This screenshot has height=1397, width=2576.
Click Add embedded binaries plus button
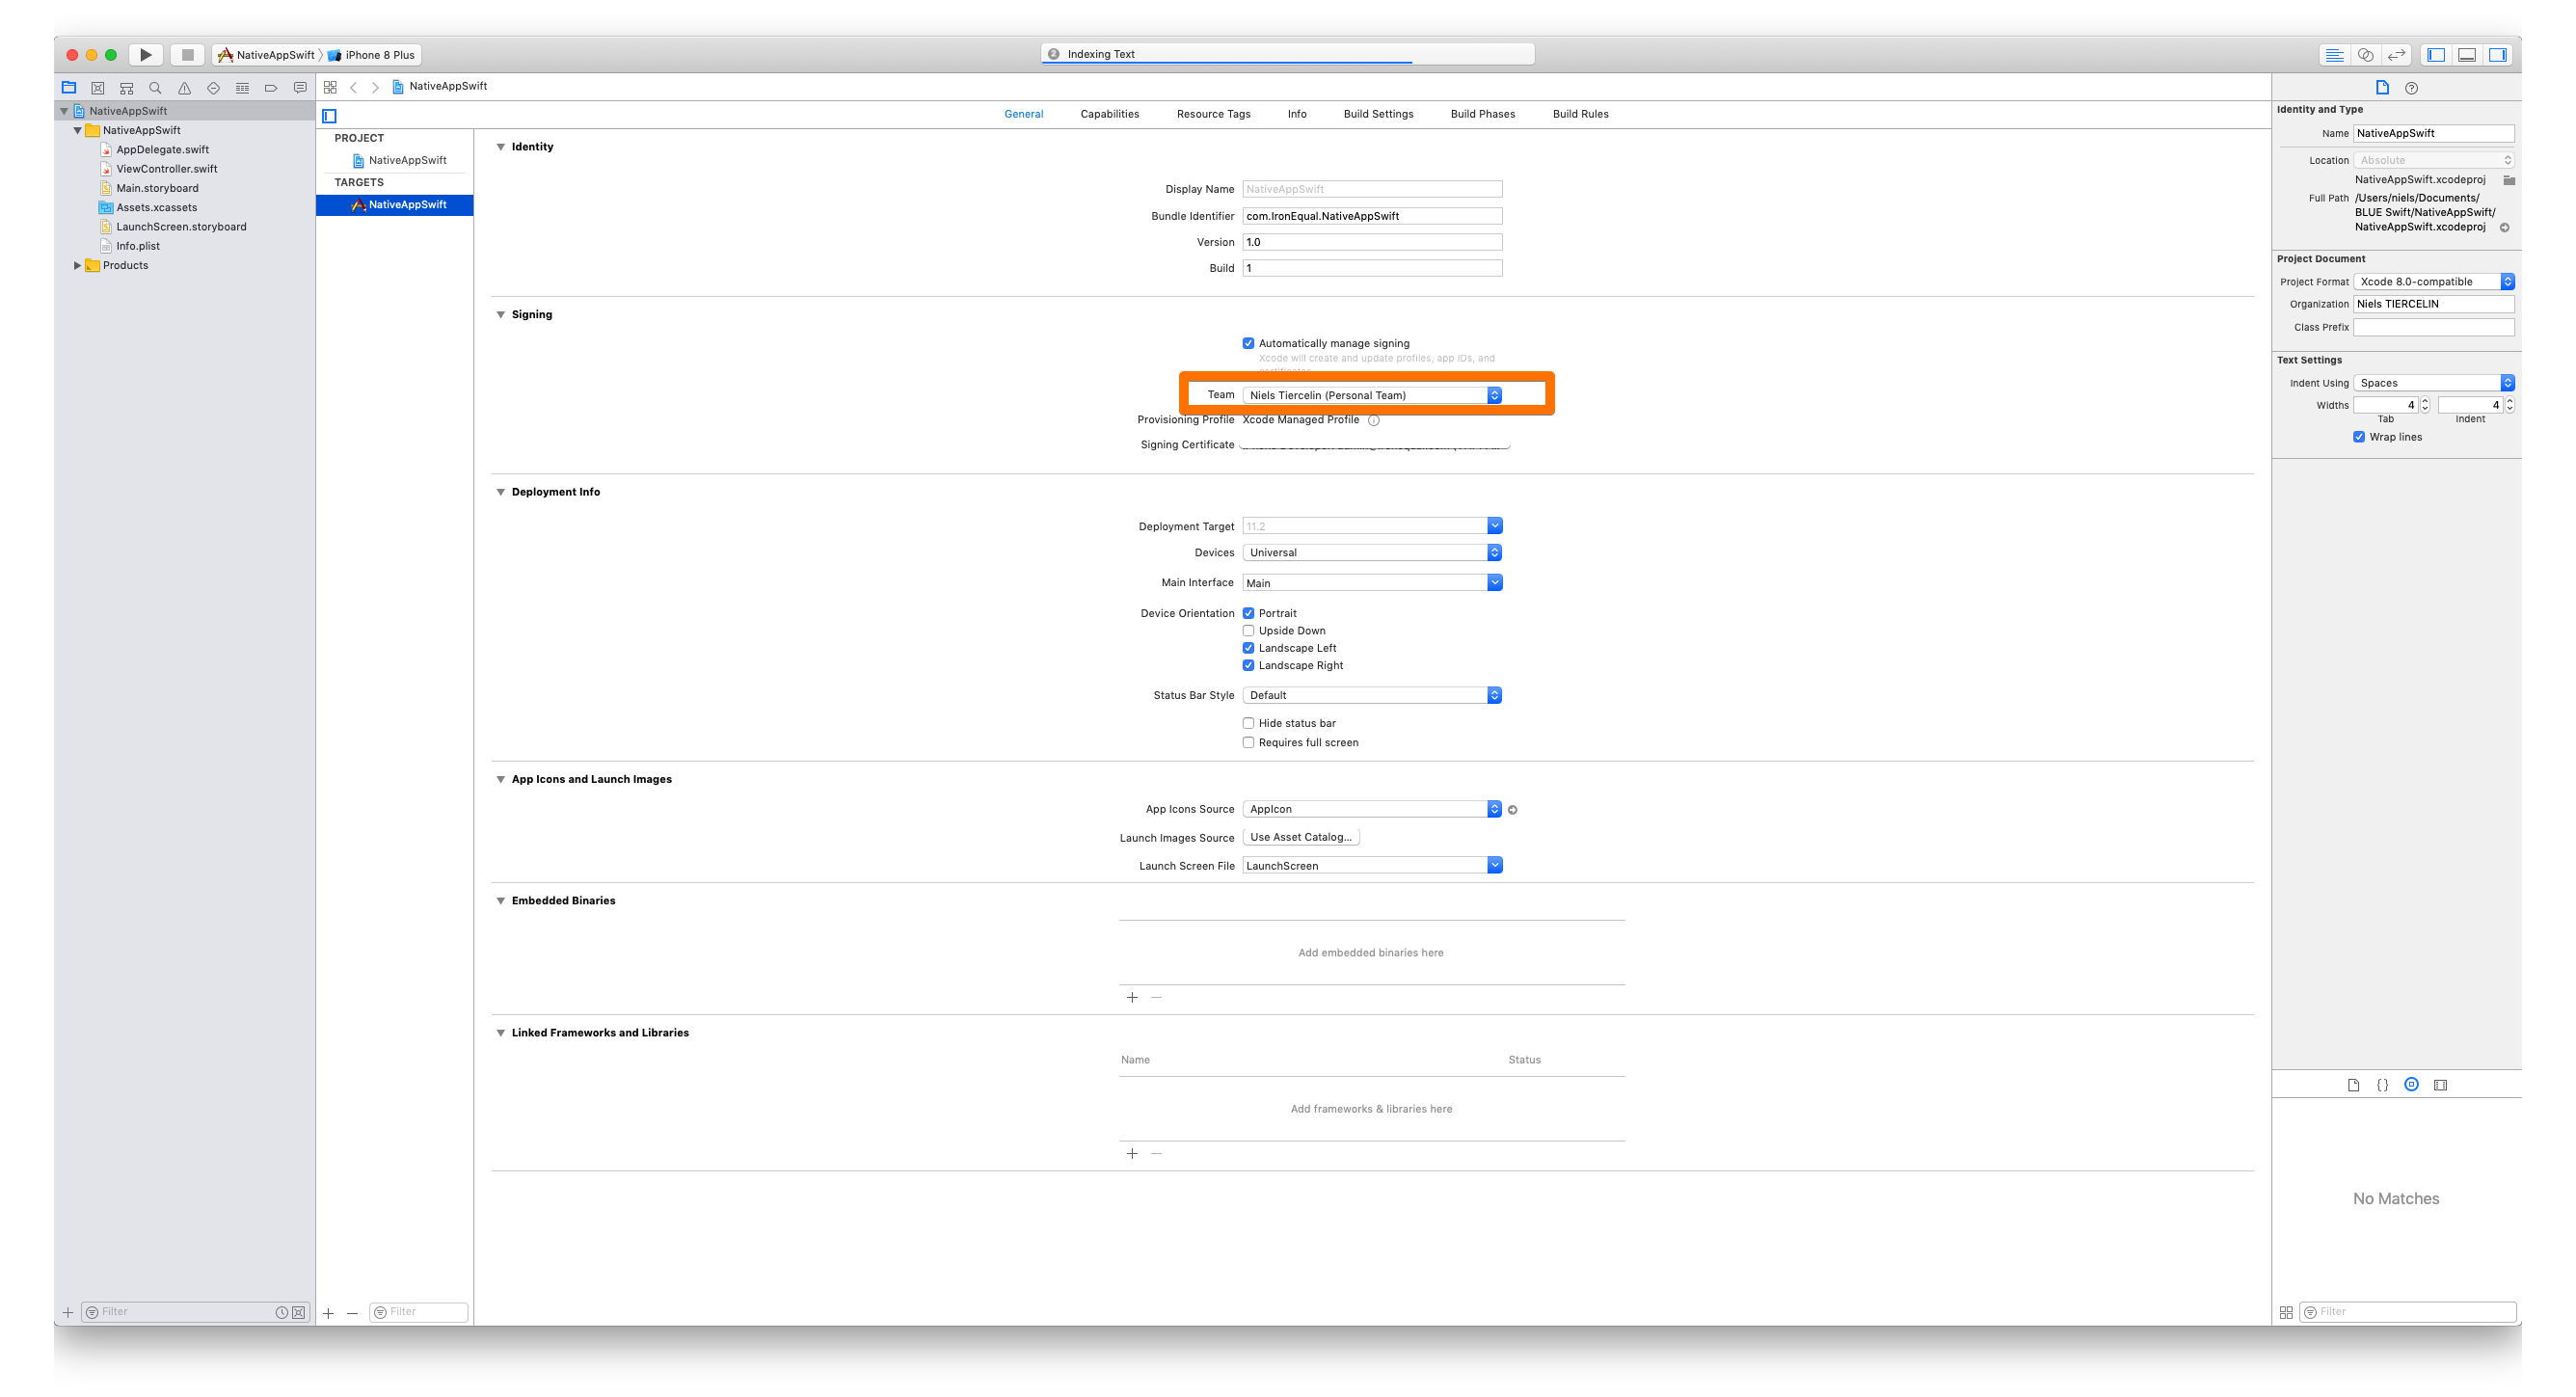click(1132, 996)
